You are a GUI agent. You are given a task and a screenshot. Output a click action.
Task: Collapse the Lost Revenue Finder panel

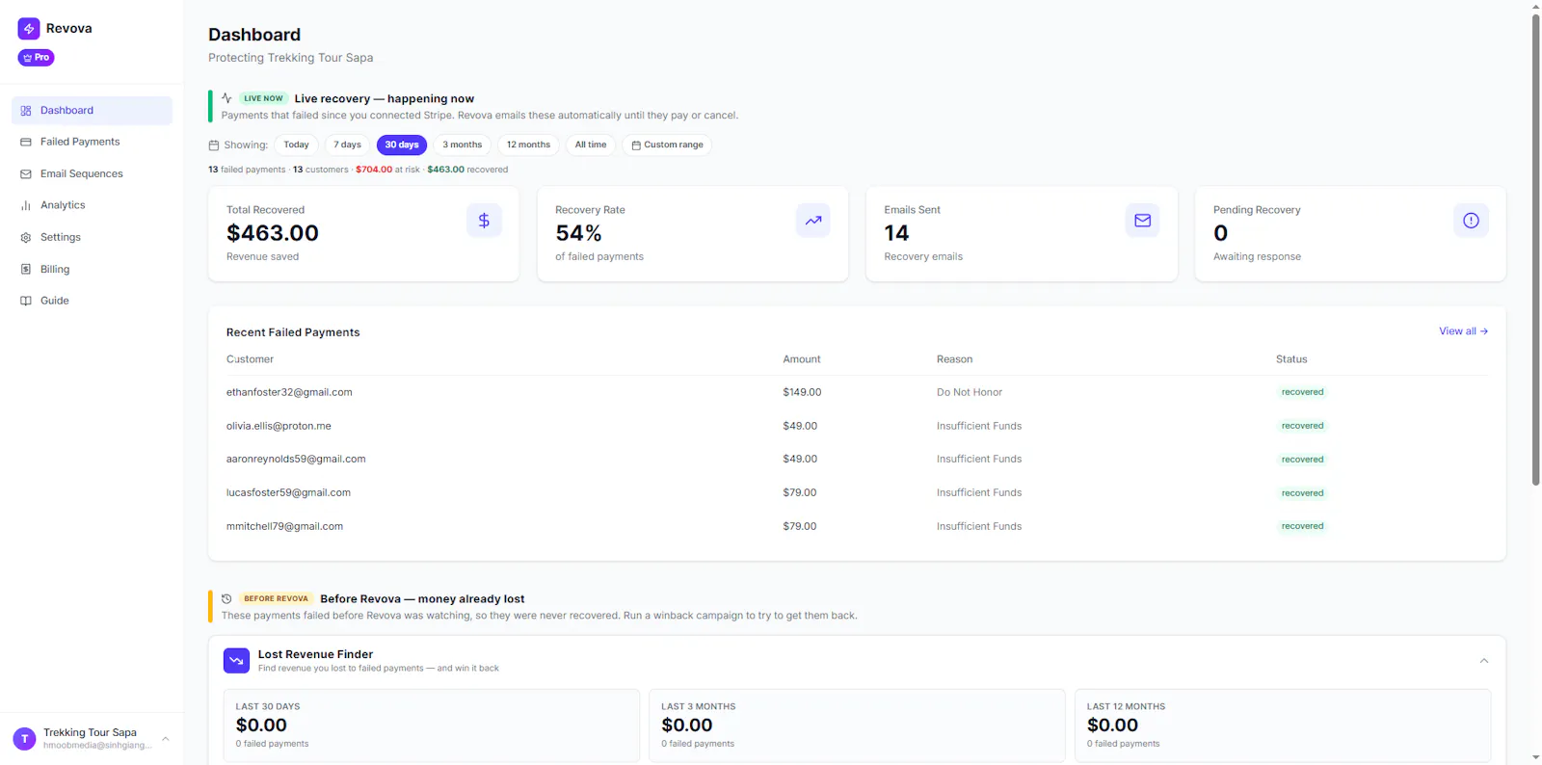tap(1484, 661)
